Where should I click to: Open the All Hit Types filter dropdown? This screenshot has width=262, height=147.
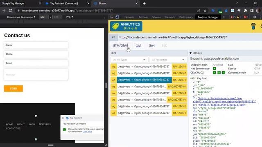point(129,60)
